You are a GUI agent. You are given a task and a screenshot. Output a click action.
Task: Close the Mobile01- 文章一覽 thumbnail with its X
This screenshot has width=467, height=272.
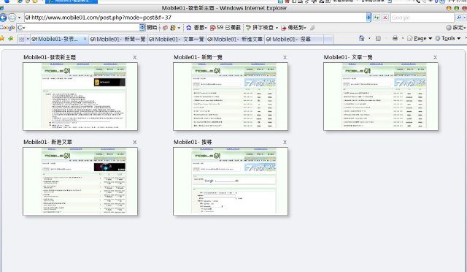pos(435,57)
